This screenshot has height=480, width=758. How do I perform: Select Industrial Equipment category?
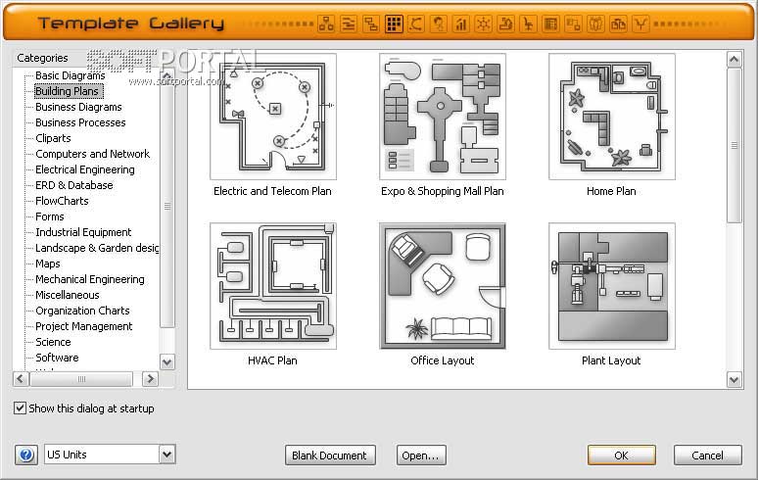(x=83, y=232)
